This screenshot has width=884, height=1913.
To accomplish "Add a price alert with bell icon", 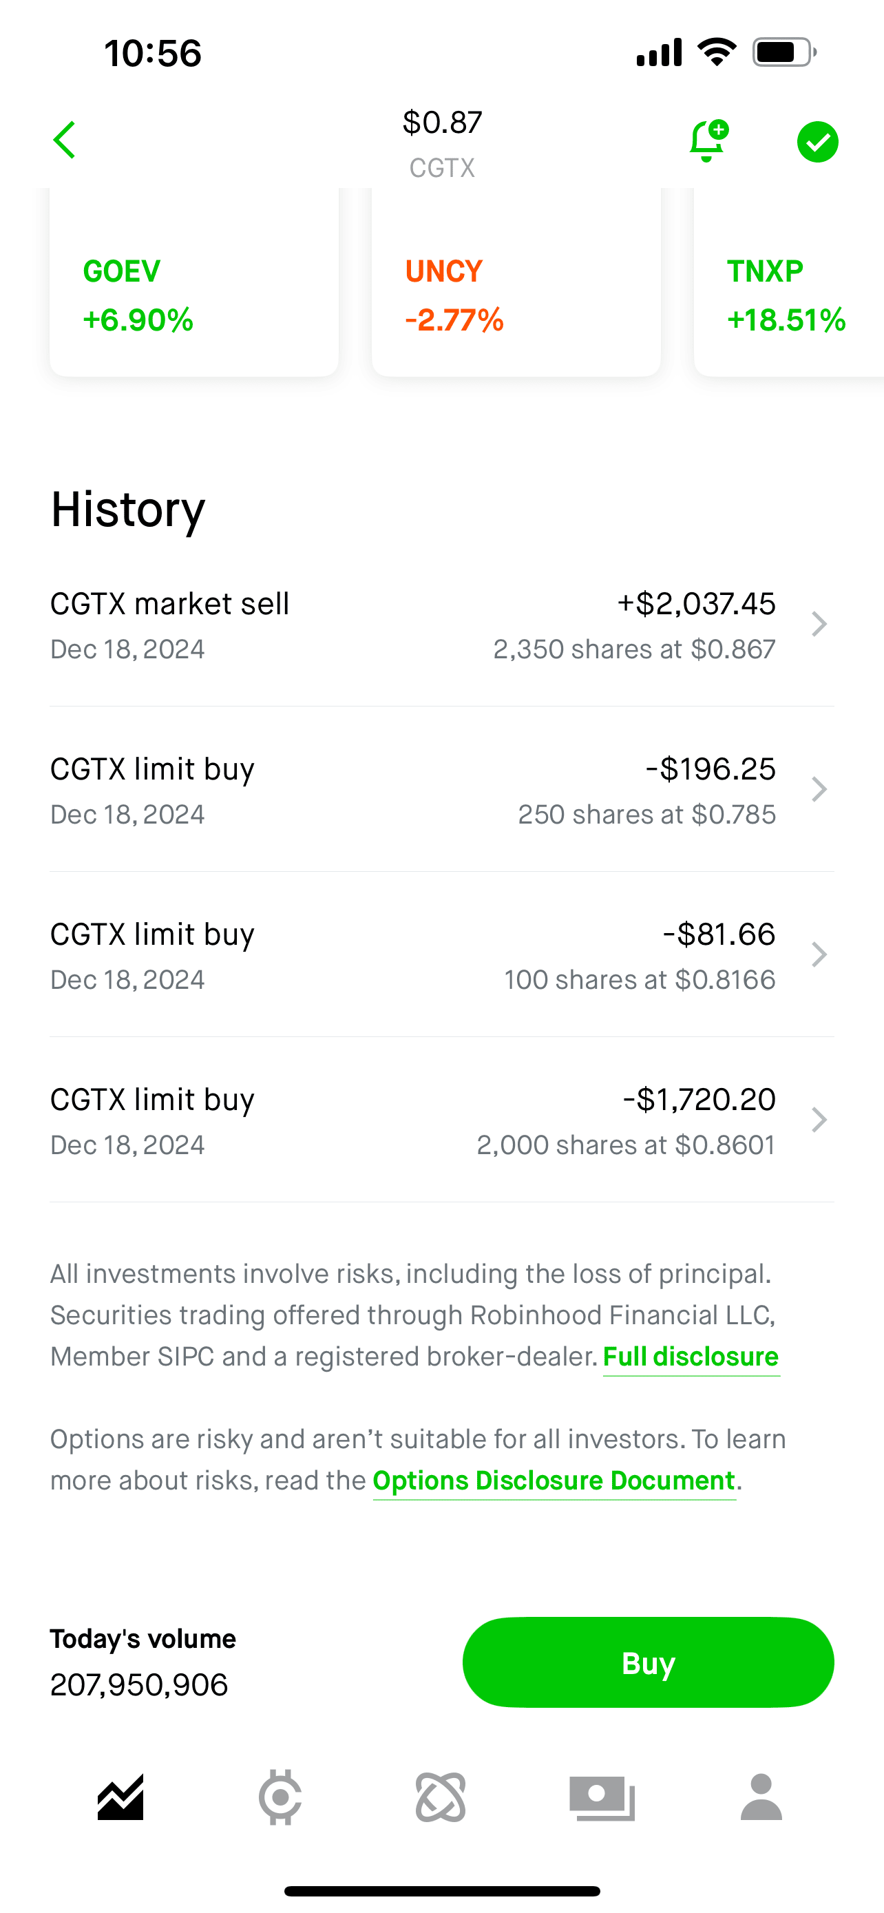I will pos(707,140).
